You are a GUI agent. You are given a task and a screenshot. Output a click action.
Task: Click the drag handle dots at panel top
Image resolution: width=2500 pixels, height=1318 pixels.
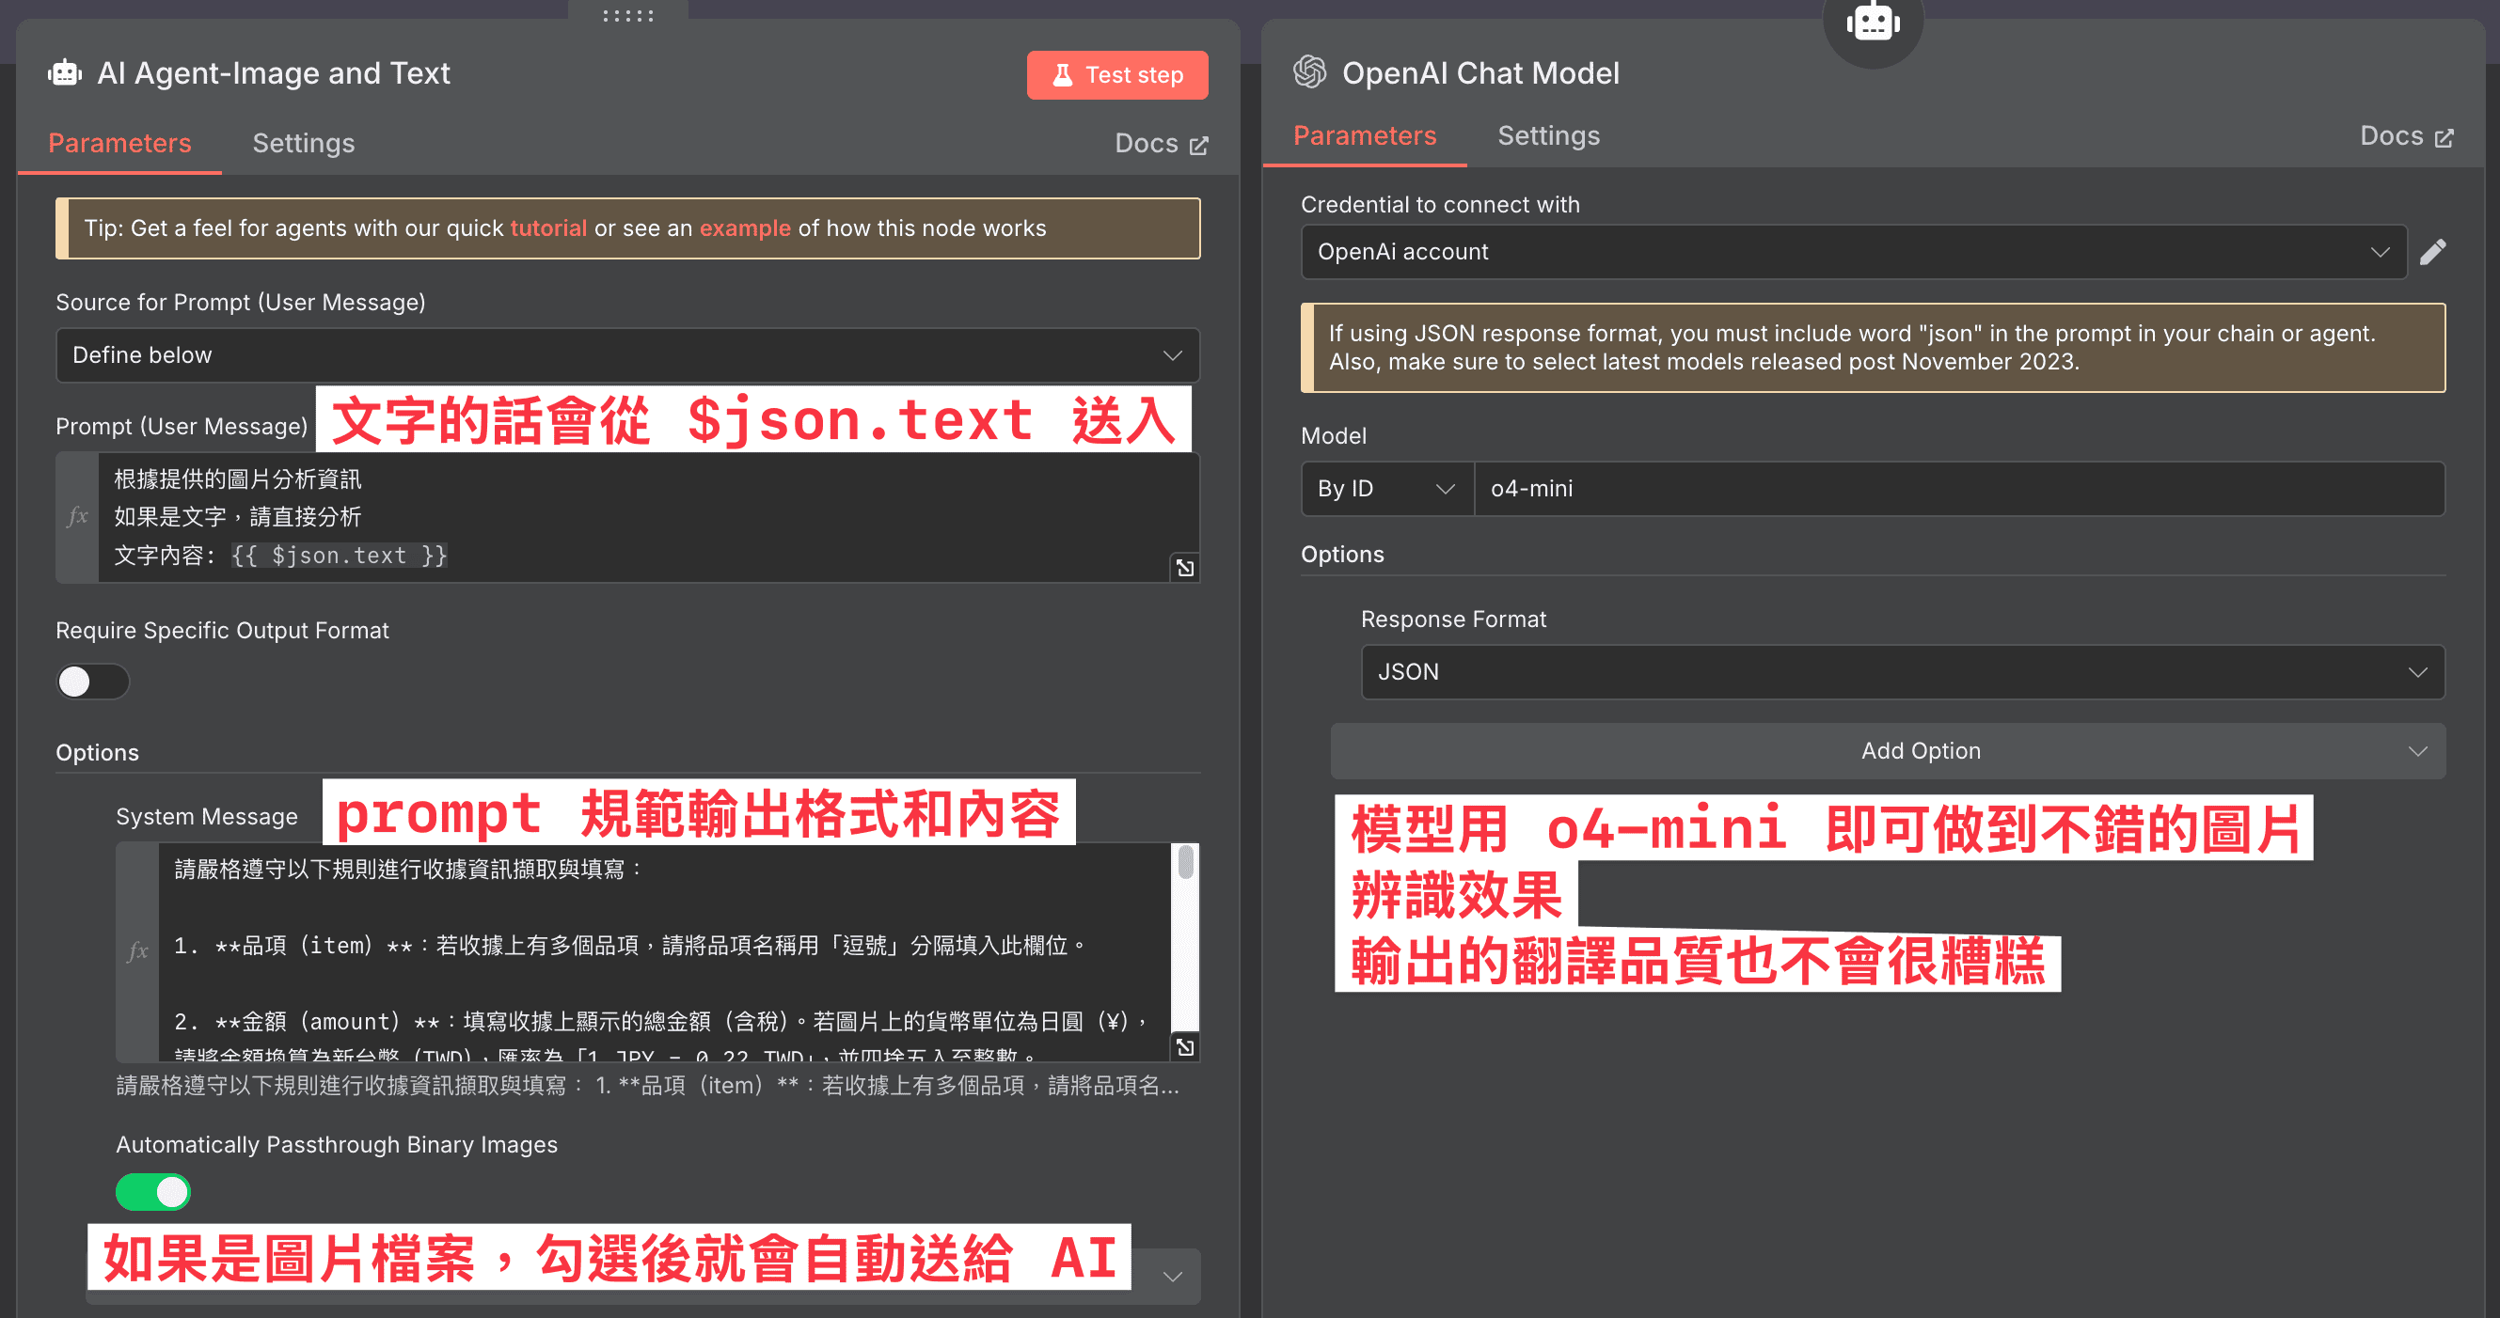[x=628, y=16]
